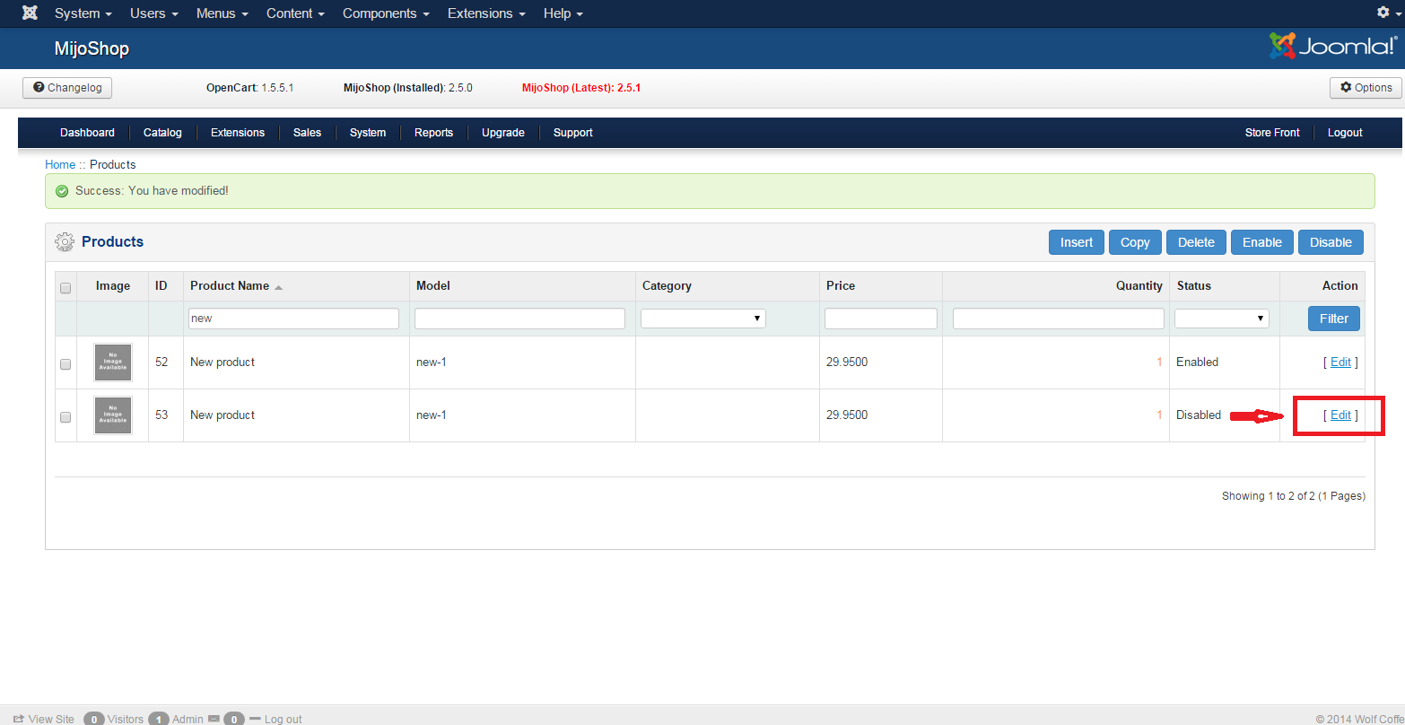Sort by Model column header

click(x=433, y=286)
